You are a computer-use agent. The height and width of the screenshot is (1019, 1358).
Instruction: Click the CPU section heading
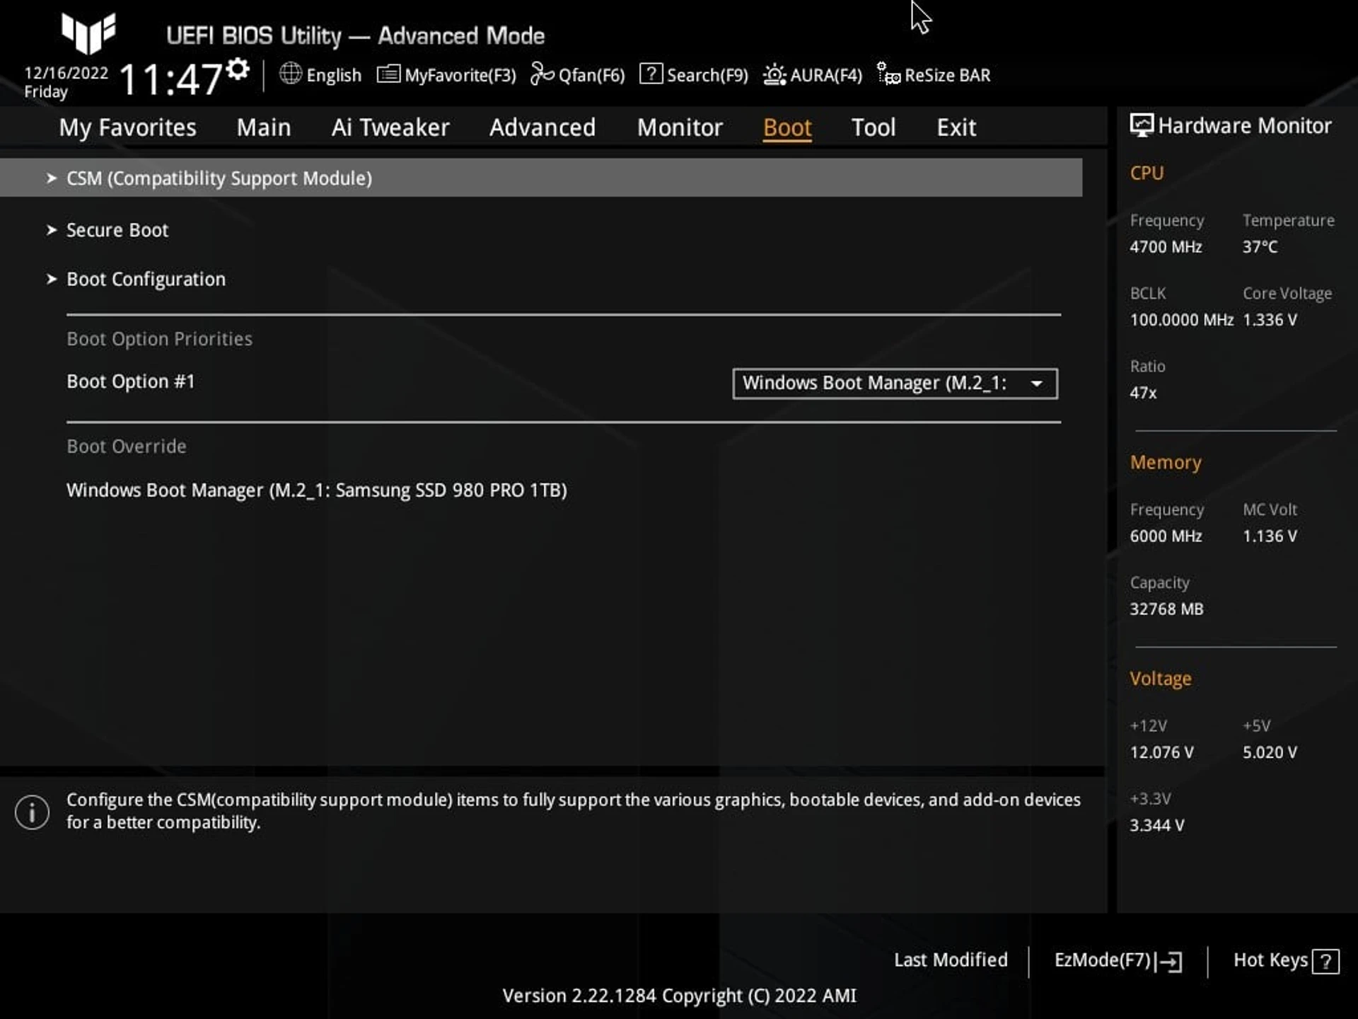click(x=1147, y=173)
